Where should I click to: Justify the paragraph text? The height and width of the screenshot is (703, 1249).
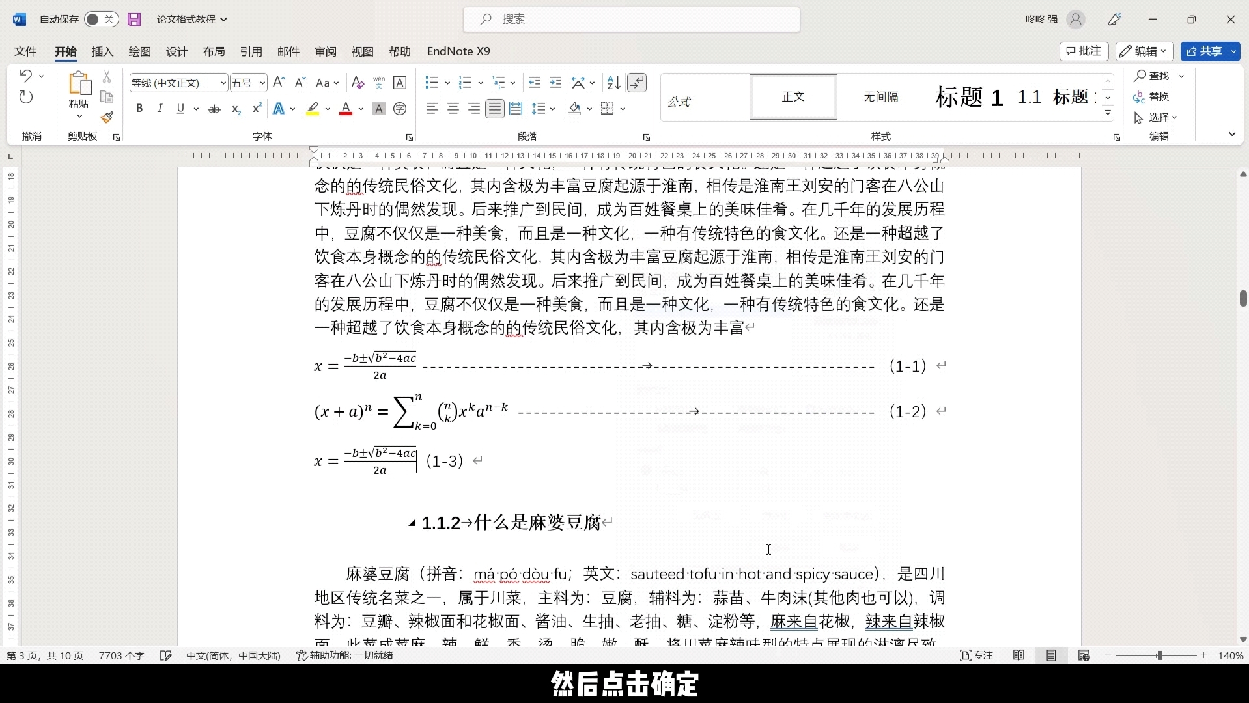click(x=495, y=109)
